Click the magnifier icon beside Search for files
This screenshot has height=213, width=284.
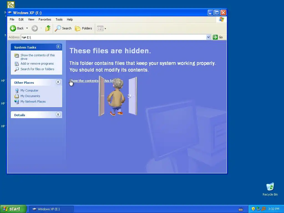click(17, 69)
